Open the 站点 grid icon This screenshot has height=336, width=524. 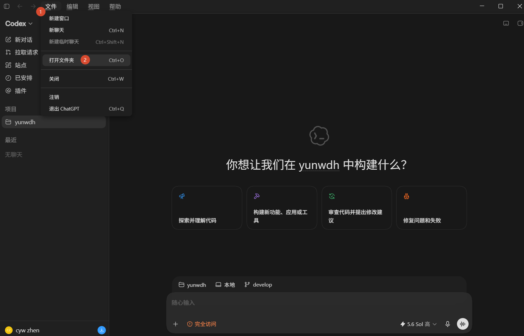pos(8,65)
